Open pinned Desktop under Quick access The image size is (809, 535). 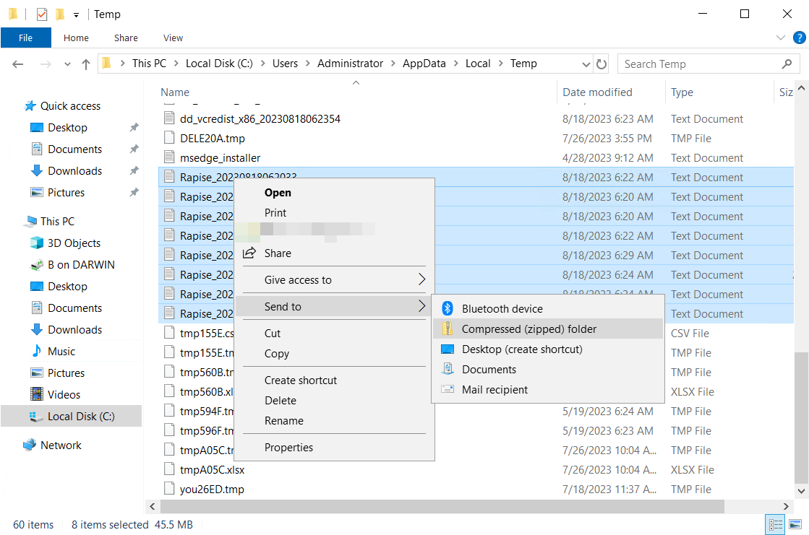[x=67, y=127]
